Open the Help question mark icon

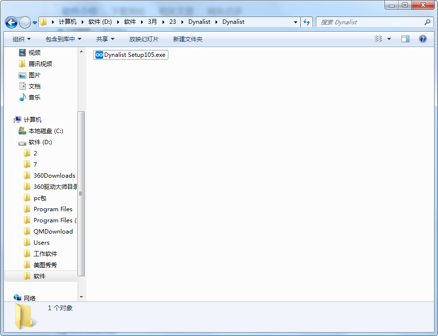tap(423, 39)
